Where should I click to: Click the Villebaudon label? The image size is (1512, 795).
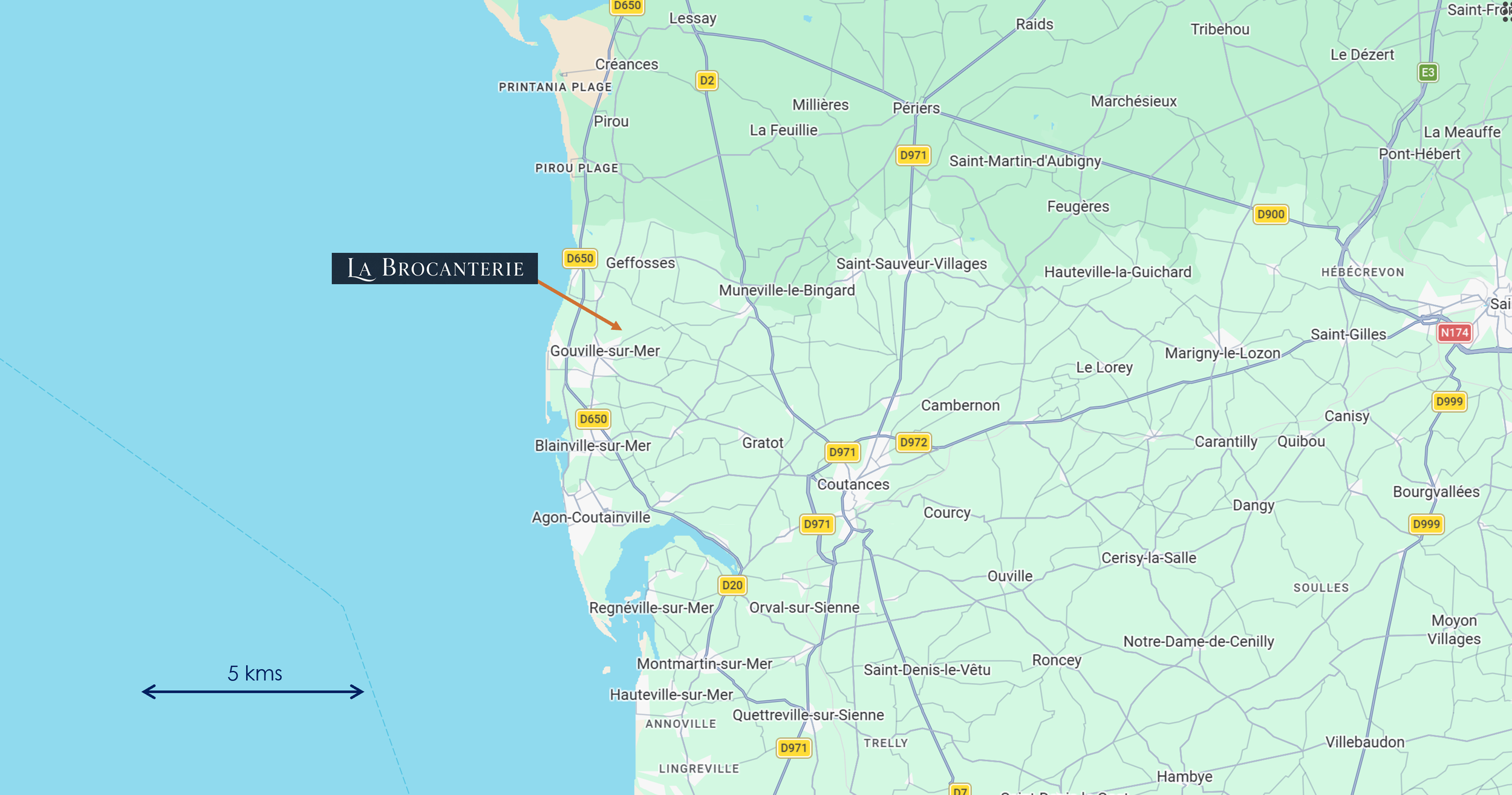coord(1365,742)
